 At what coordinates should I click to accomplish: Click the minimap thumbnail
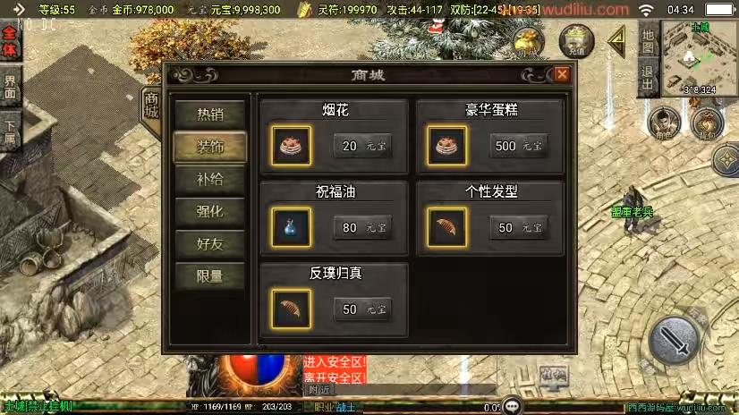coord(700,58)
